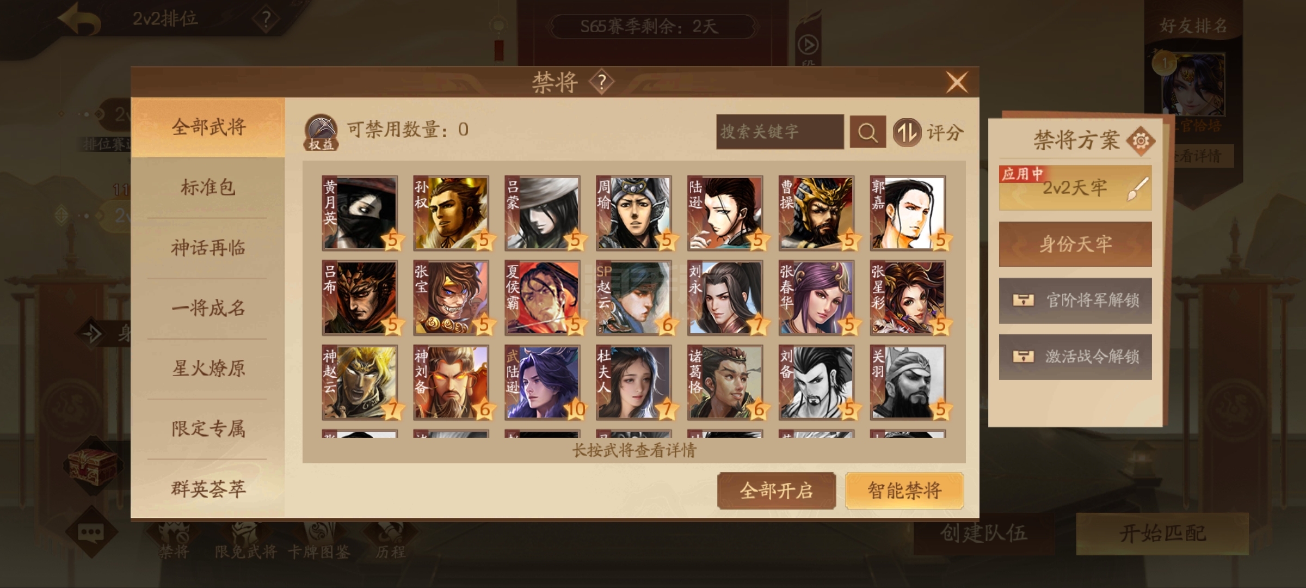This screenshot has width=1306, height=588.
Task: Open the help question mark beside 禁将
Action: pyautogui.click(x=601, y=82)
